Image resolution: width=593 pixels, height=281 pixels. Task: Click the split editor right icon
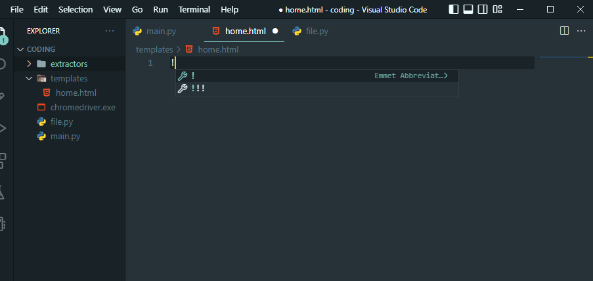(564, 31)
